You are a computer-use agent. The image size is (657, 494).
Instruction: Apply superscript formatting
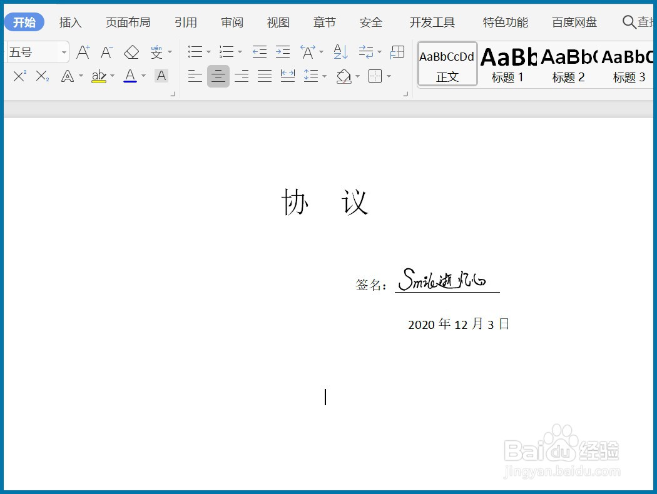click(19, 75)
